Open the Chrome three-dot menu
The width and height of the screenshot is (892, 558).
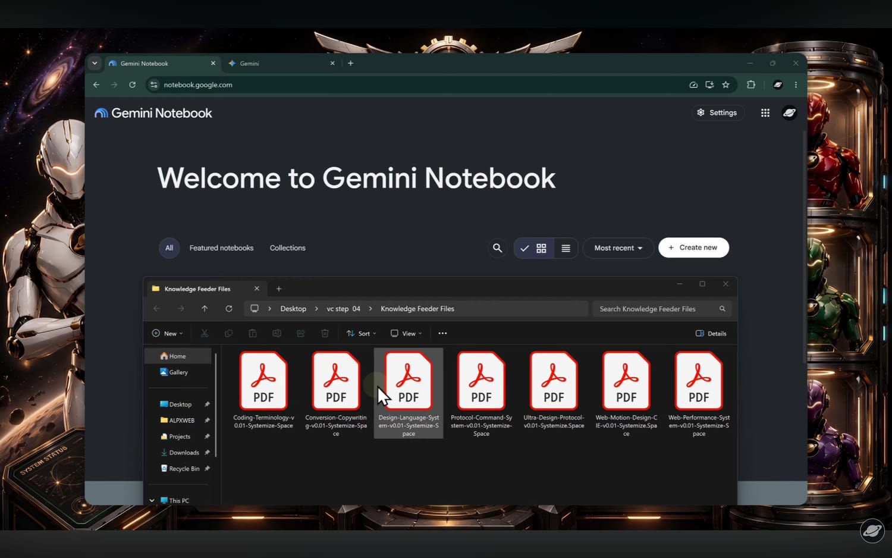coord(796,84)
